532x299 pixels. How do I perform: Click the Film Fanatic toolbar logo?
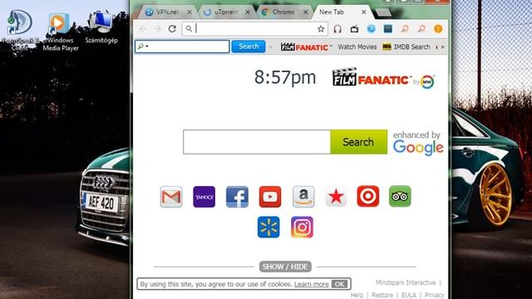(306, 47)
